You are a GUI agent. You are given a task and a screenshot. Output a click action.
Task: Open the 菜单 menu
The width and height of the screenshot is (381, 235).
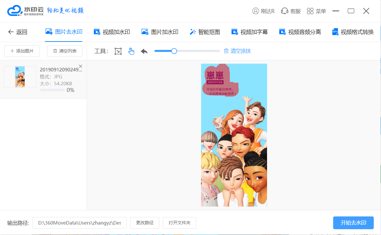click(x=316, y=11)
